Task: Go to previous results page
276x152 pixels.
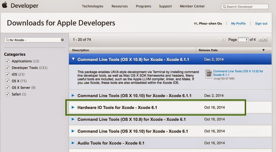Action: pos(223,40)
